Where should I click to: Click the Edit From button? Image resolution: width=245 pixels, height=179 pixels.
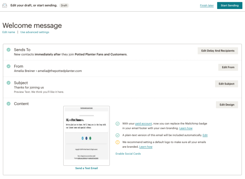pyautogui.click(x=228, y=67)
